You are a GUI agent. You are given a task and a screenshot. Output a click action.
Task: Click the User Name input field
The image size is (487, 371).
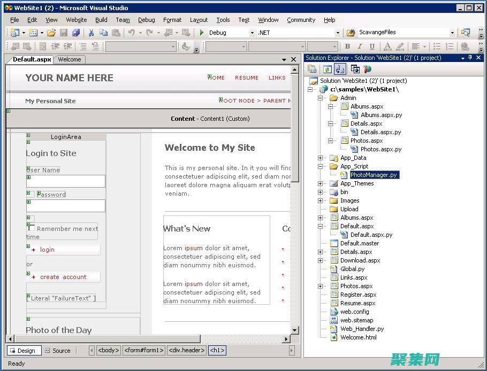[x=66, y=181]
